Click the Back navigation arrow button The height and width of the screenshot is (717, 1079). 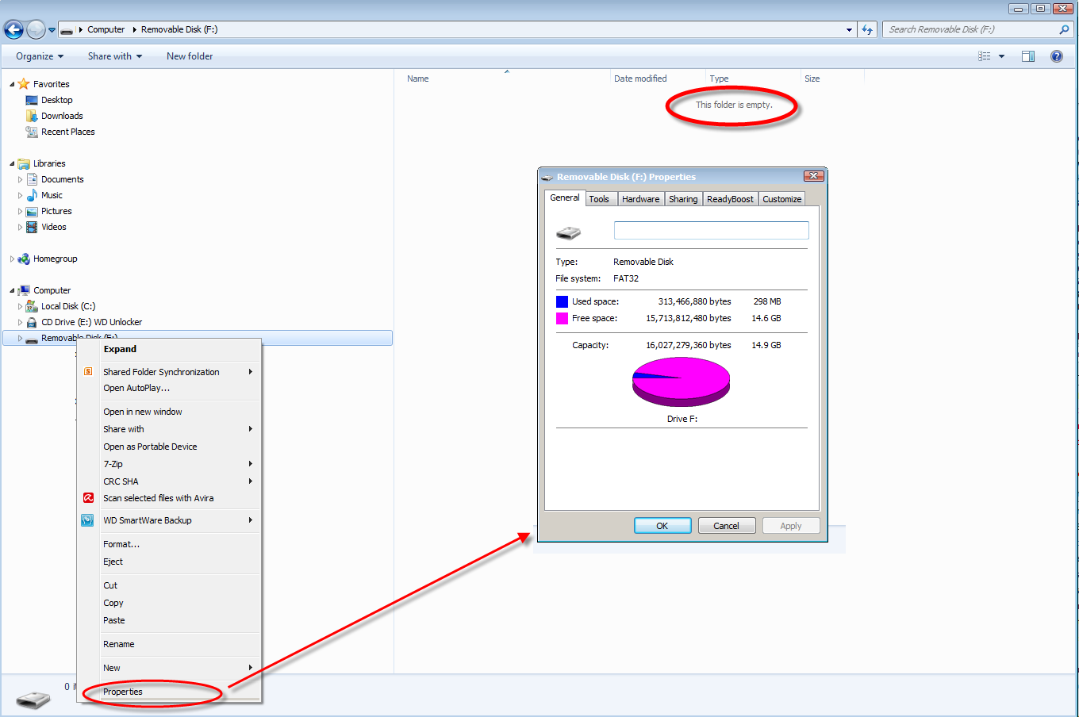13,30
